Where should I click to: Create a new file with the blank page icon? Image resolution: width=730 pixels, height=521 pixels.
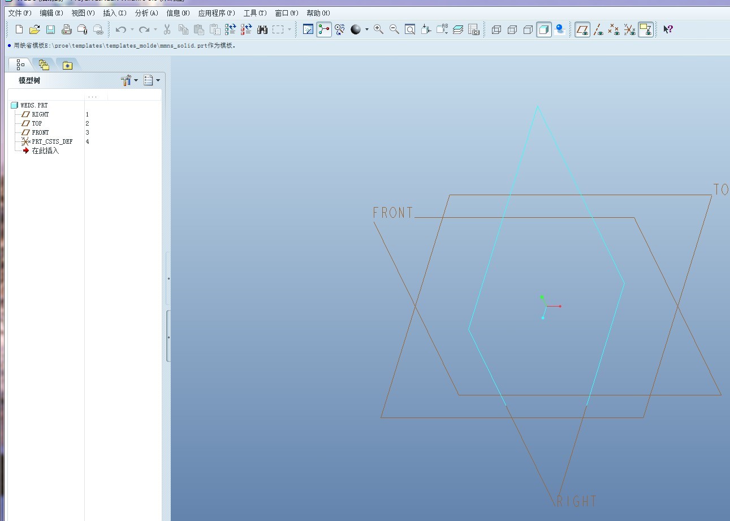click(19, 29)
